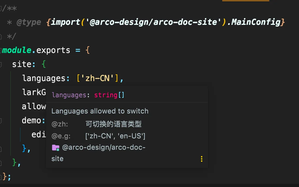Click the 'demo:' property key
299x187 pixels.
[33, 121]
